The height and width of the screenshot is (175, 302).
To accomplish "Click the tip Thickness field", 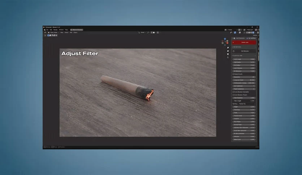I will [244, 110].
